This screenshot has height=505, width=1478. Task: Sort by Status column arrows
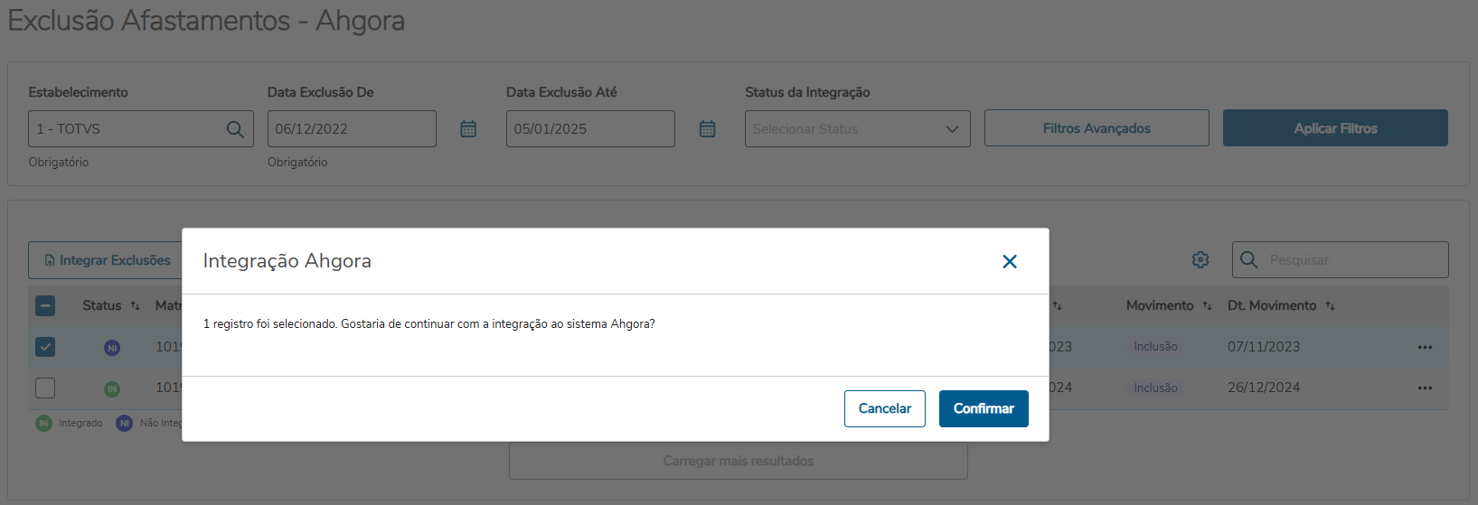[135, 306]
